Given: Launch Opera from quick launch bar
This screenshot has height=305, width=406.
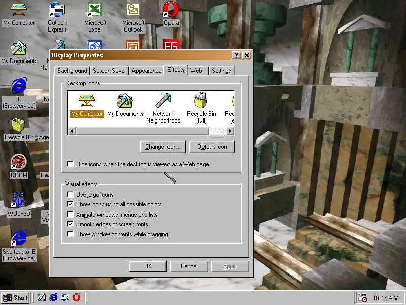Looking at the screenshot, I should click(77, 297).
